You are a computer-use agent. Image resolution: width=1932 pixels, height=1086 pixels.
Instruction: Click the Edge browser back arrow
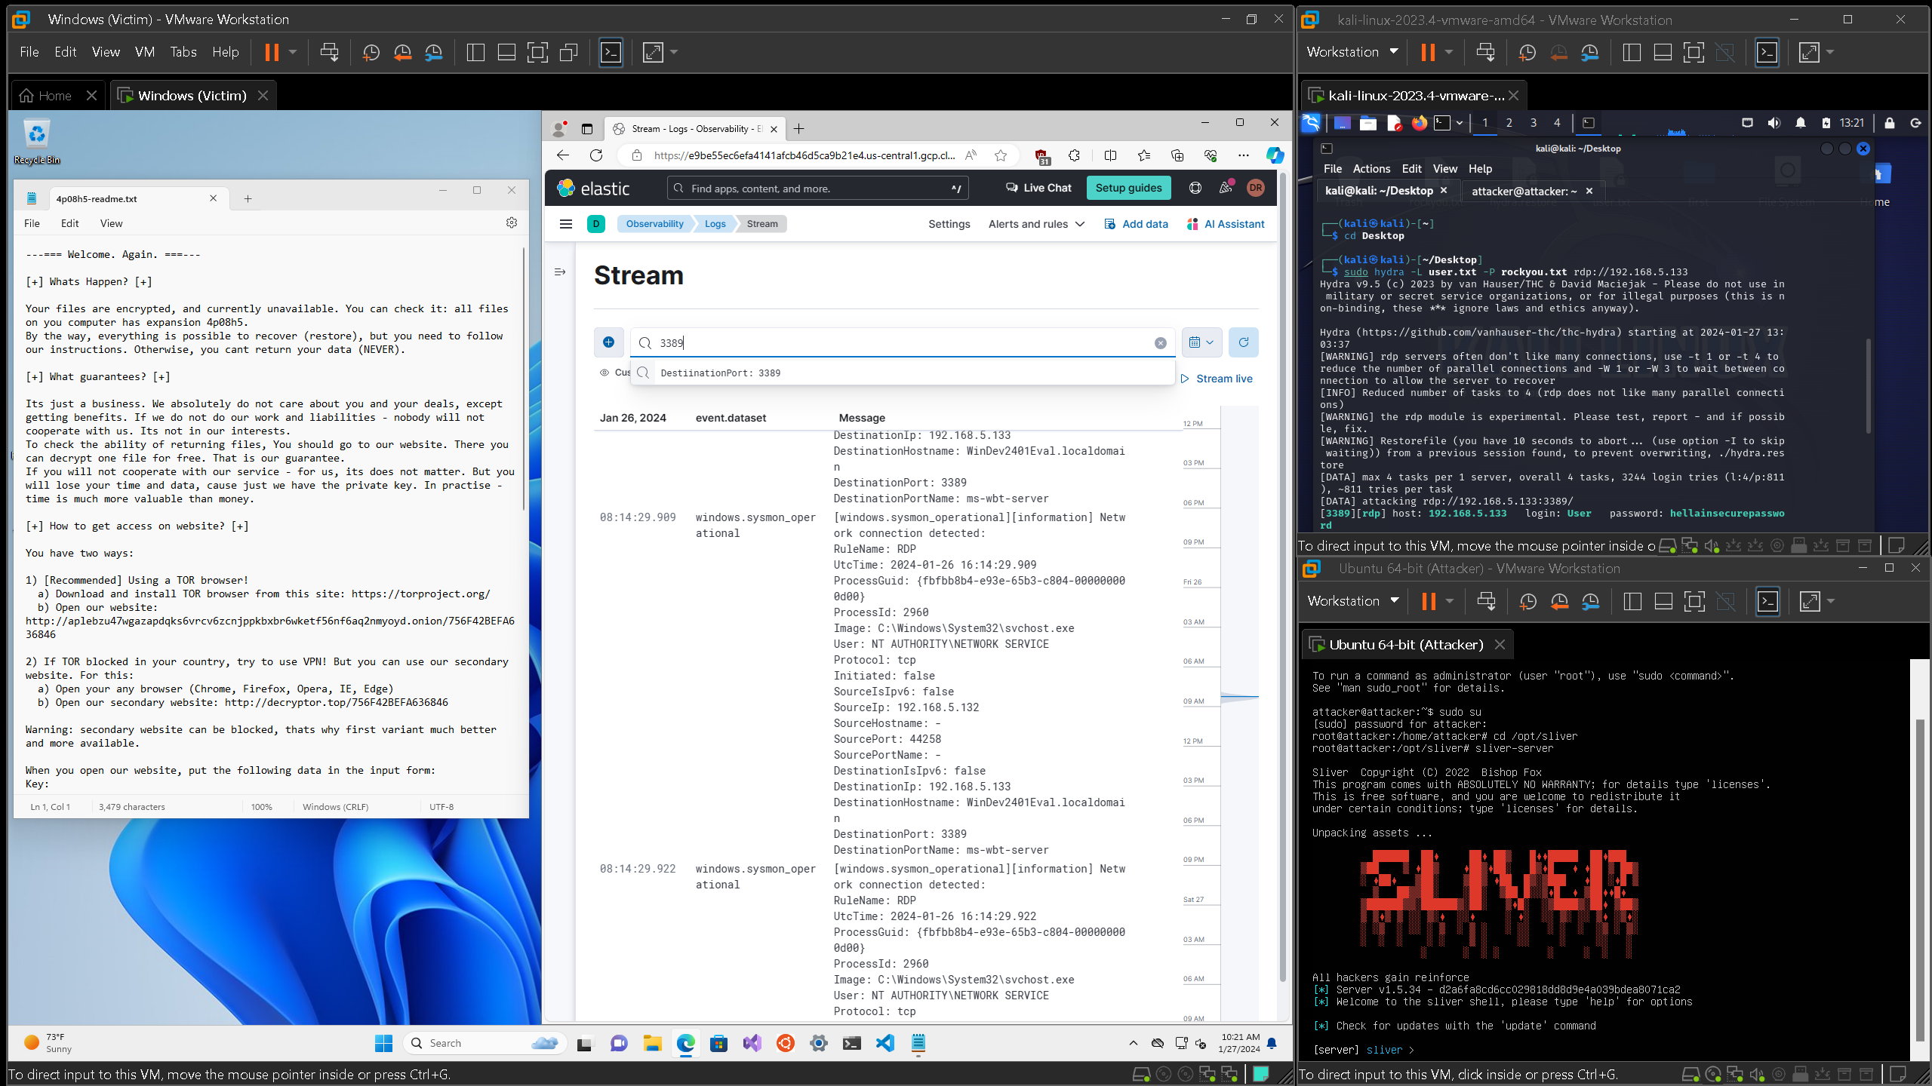(x=562, y=155)
